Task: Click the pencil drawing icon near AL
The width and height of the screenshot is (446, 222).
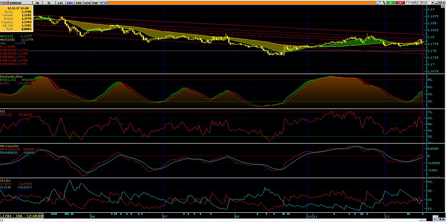Action: pos(384,3)
